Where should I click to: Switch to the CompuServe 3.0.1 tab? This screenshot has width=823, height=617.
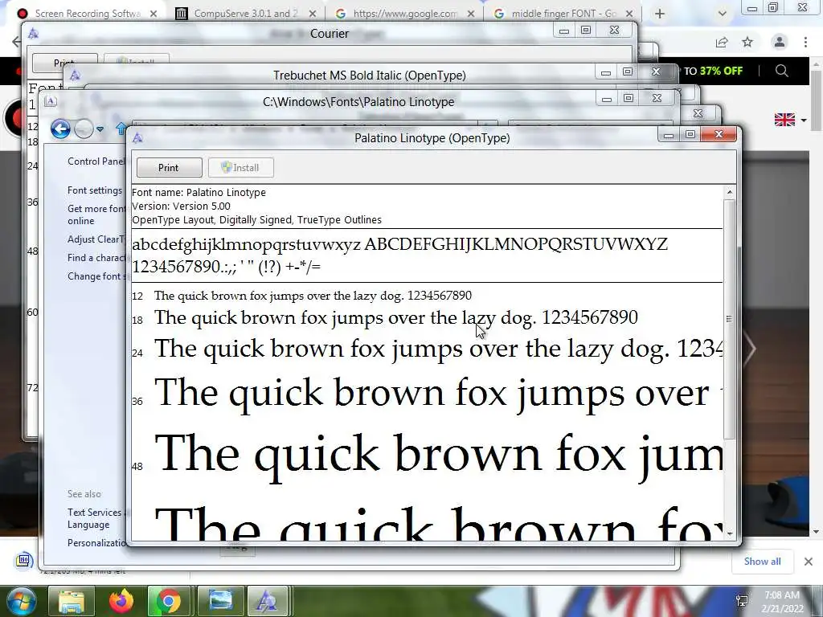tap(245, 13)
